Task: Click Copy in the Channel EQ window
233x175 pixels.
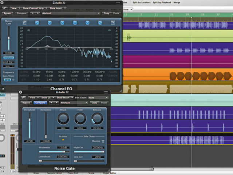Action: coord(106,13)
